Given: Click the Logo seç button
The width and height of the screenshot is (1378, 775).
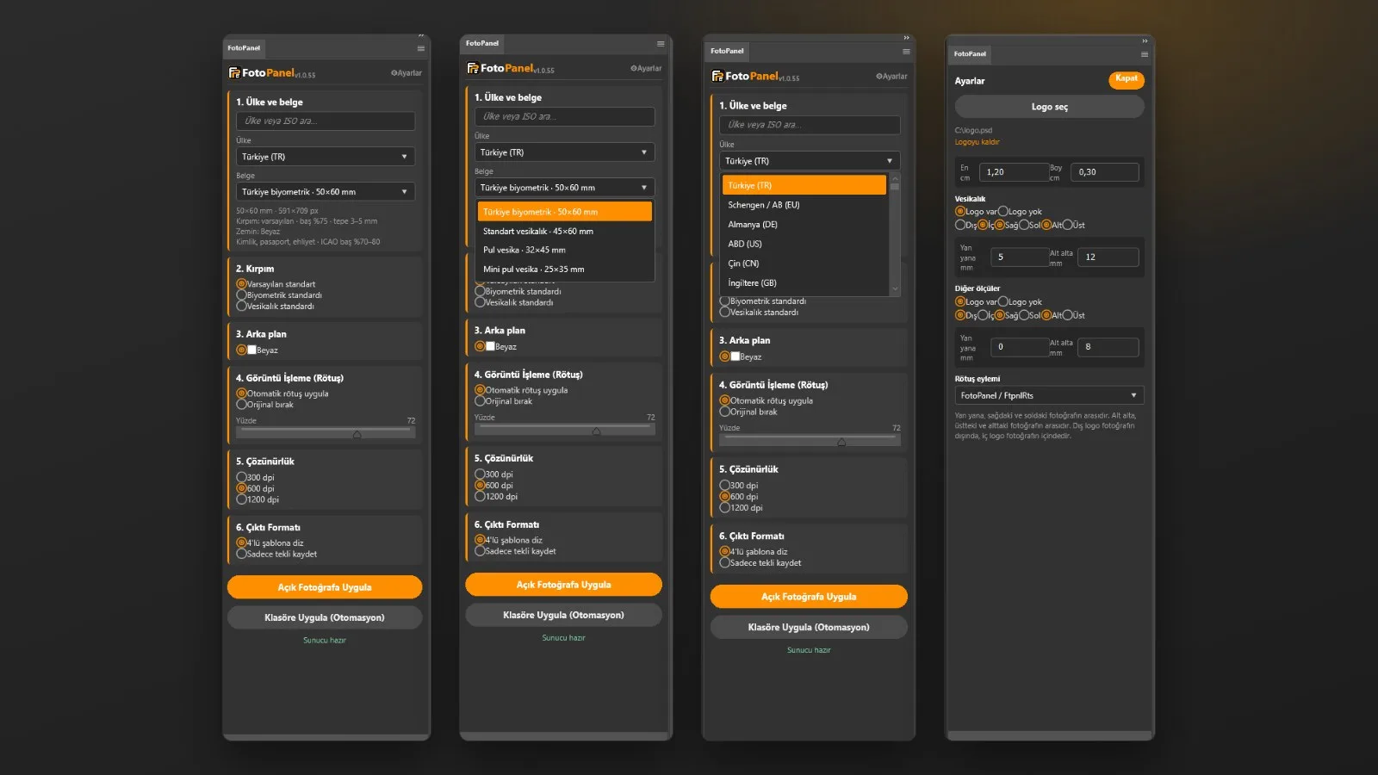Looking at the screenshot, I should tap(1049, 107).
